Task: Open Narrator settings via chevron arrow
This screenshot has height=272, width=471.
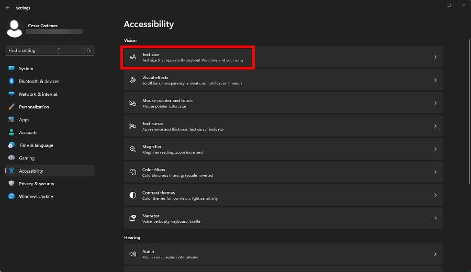Action: (x=435, y=218)
